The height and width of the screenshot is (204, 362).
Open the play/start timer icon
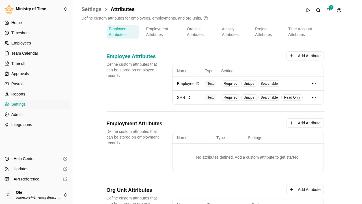[x=308, y=10]
